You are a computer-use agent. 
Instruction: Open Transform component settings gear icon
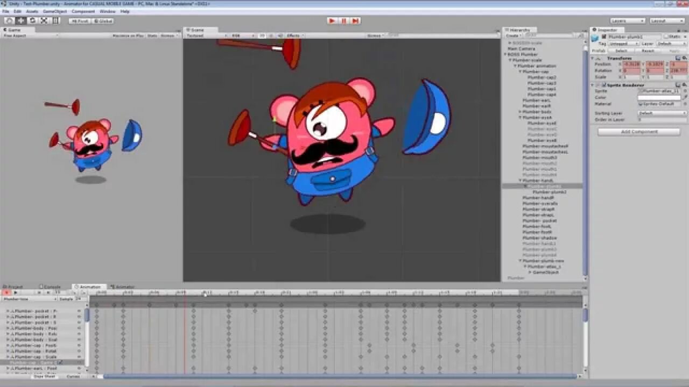(x=684, y=58)
